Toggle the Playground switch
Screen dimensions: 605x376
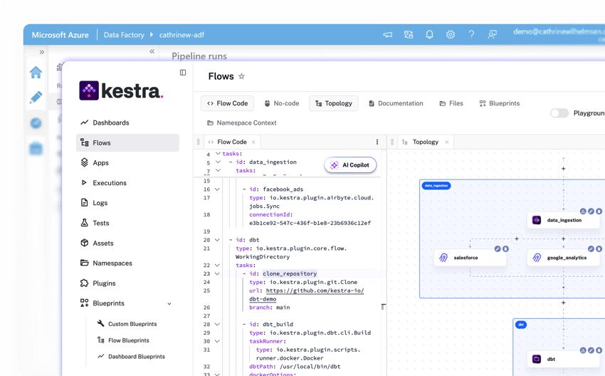(559, 113)
